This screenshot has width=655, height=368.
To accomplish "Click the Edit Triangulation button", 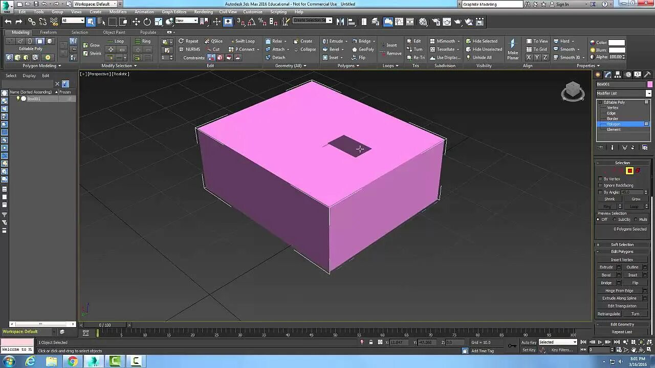I will [622, 306].
